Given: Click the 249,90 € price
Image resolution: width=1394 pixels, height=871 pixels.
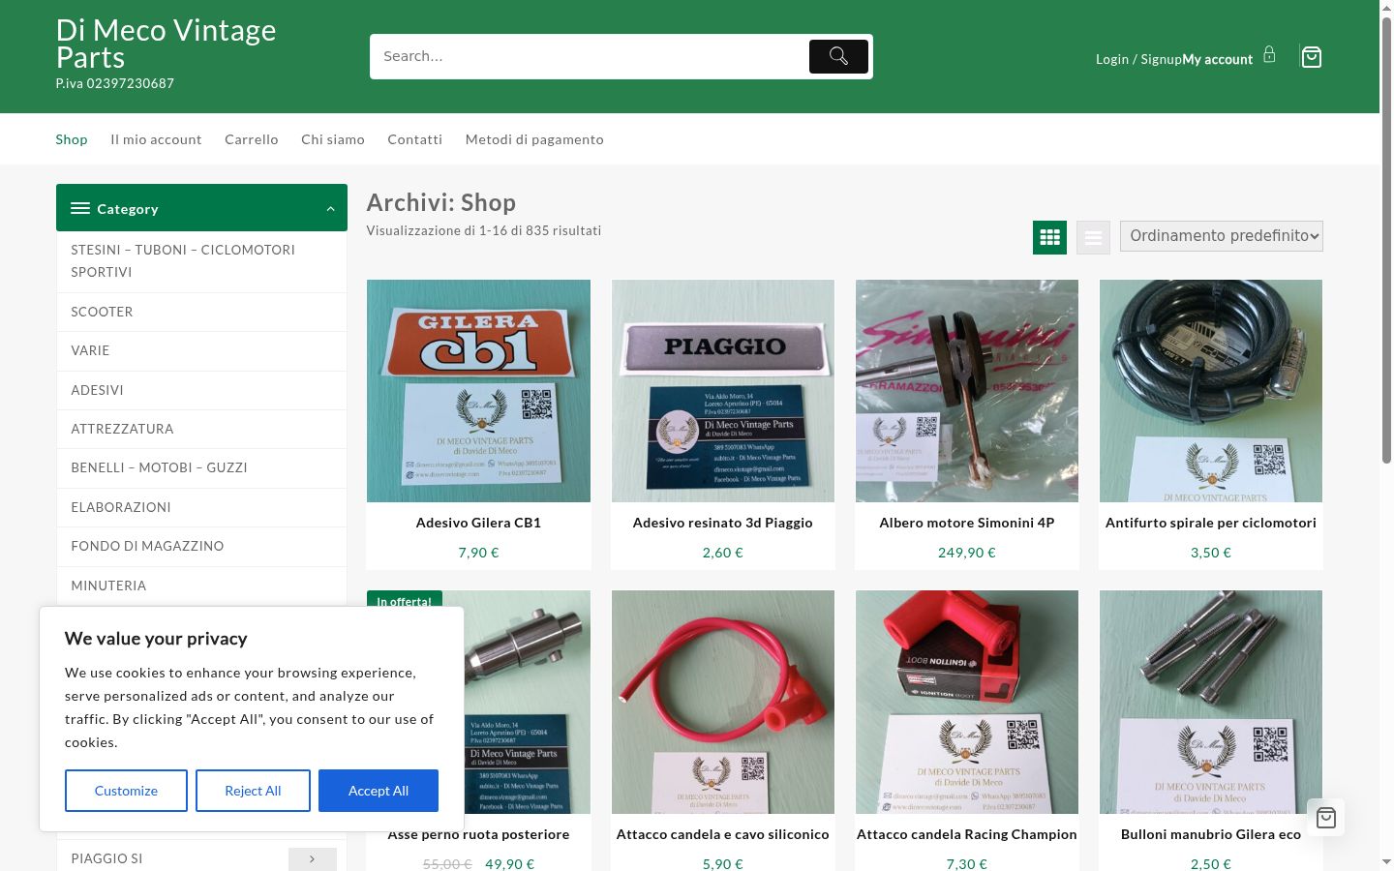Looking at the screenshot, I should pyautogui.click(x=967, y=553).
